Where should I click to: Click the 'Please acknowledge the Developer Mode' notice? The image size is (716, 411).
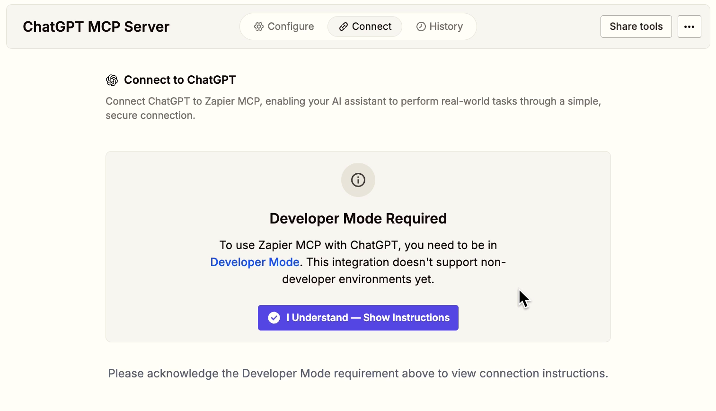click(x=358, y=374)
